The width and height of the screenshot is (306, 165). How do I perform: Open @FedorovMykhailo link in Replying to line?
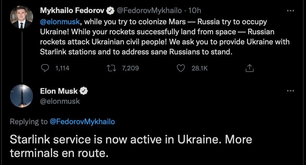[82, 122]
